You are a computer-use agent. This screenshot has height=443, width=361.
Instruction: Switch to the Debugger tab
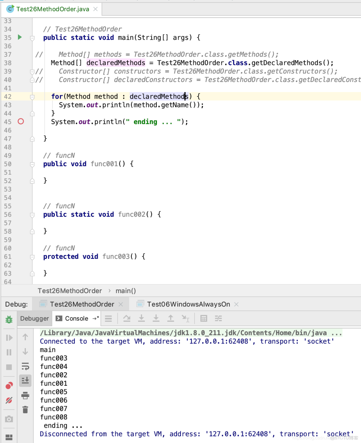[34, 318]
